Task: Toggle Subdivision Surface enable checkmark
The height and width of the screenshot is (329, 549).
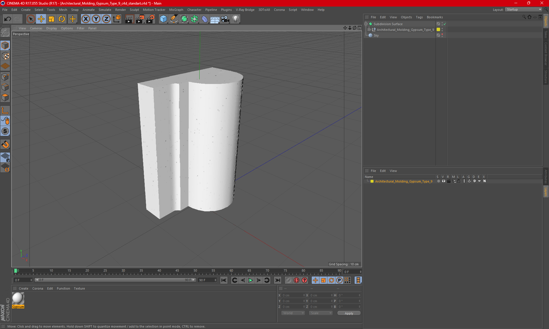Action: pyautogui.click(x=445, y=24)
